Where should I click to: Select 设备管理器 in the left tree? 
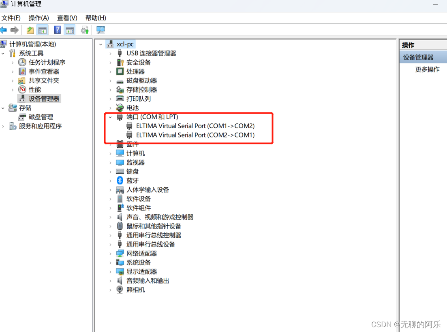pyautogui.click(x=44, y=99)
